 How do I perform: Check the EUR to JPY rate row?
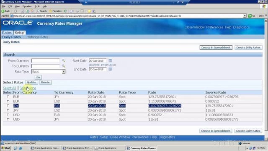[8, 97]
